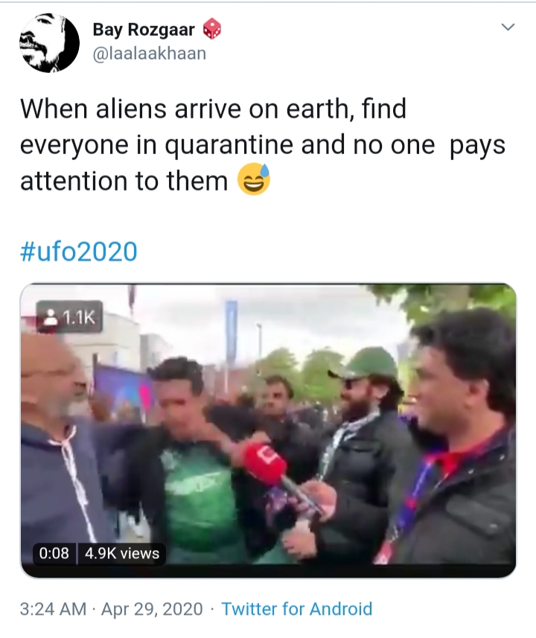Image resolution: width=536 pixels, height=638 pixels.
Task: Click the 0:08 video duration label
Action: click(54, 553)
